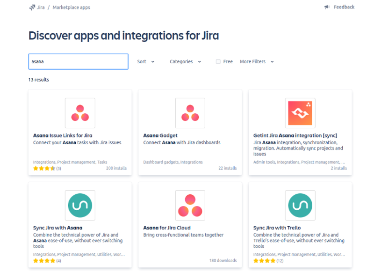
Task: Select Marketplace apps in the breadcrumb
Action: coord(71,7)
